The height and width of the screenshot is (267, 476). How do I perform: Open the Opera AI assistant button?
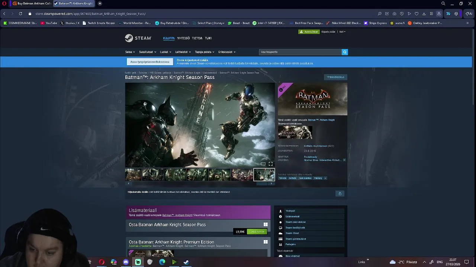pyautogui.click(x=469, y=14)
